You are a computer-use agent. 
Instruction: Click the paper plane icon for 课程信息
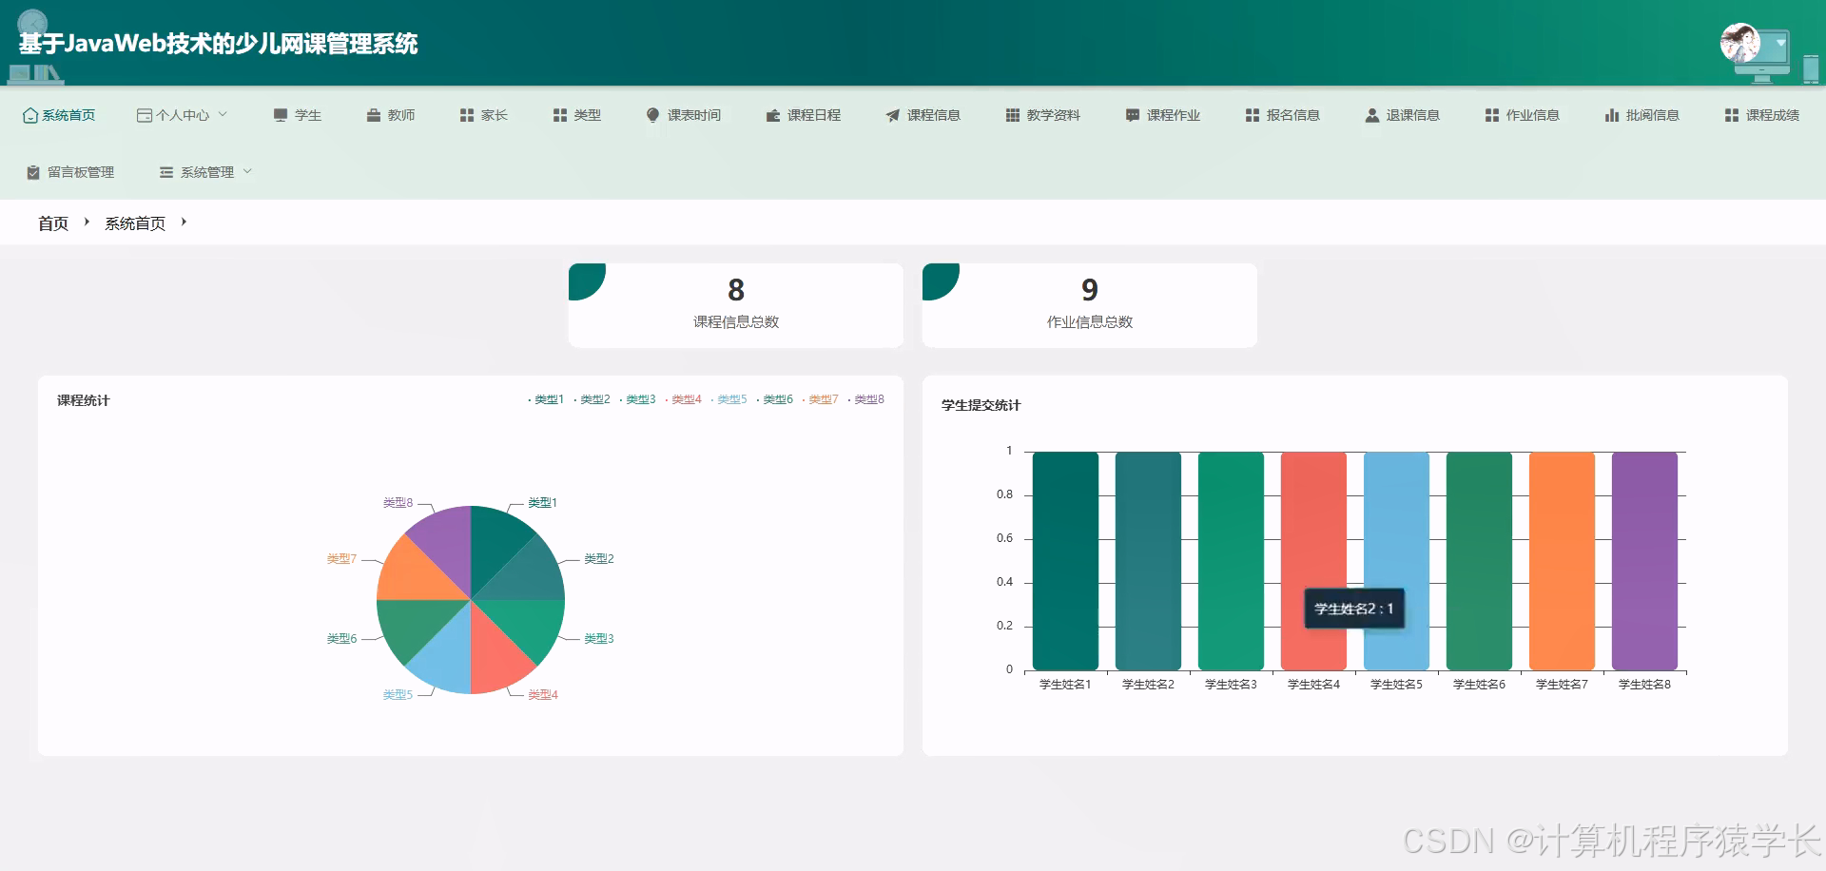click(893, 115)
